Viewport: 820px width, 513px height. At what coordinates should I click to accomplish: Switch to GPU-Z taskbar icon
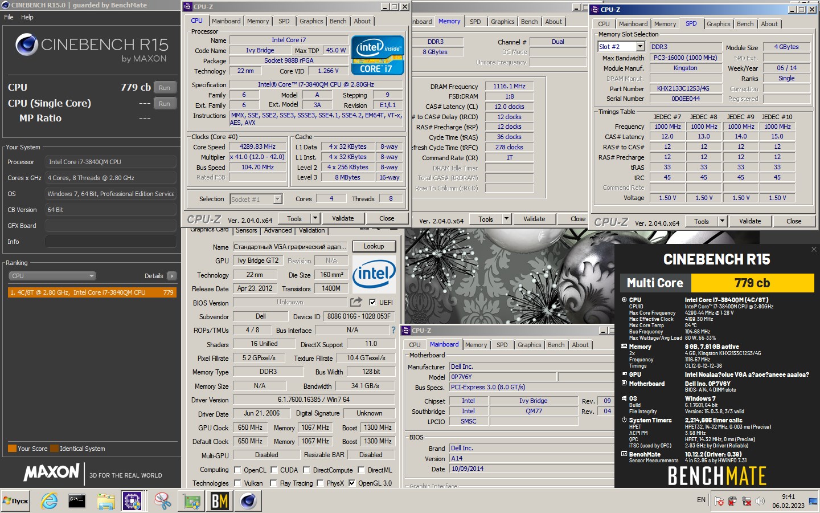pyautogui.click(x=191, y=501)
